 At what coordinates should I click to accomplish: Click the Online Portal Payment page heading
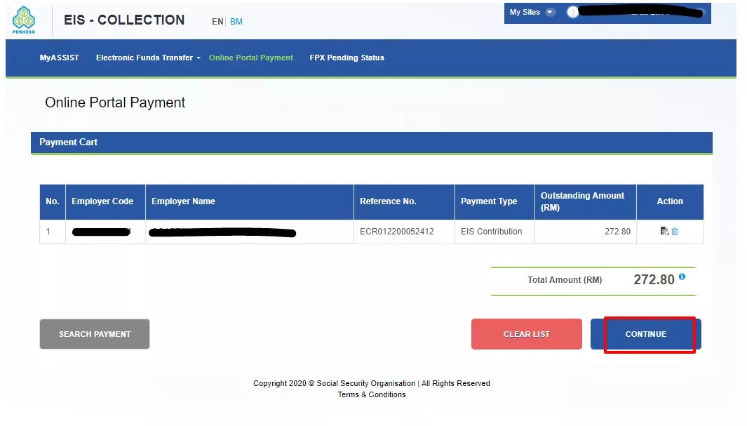tap(115, 102)
